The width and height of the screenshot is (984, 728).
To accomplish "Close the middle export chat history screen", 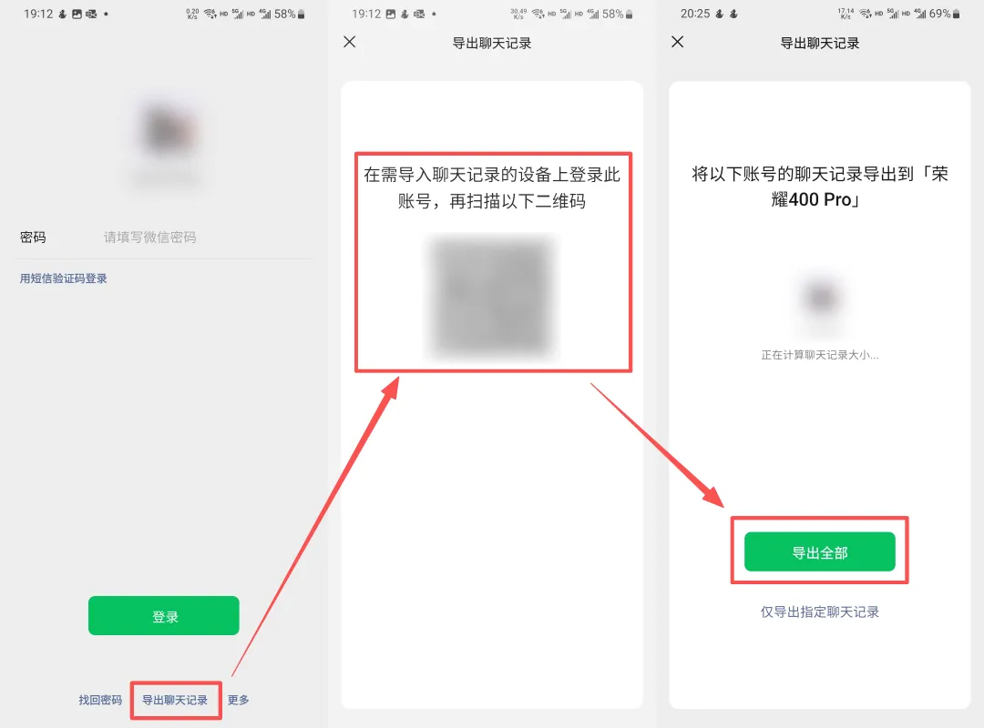I will pos(350,42).
